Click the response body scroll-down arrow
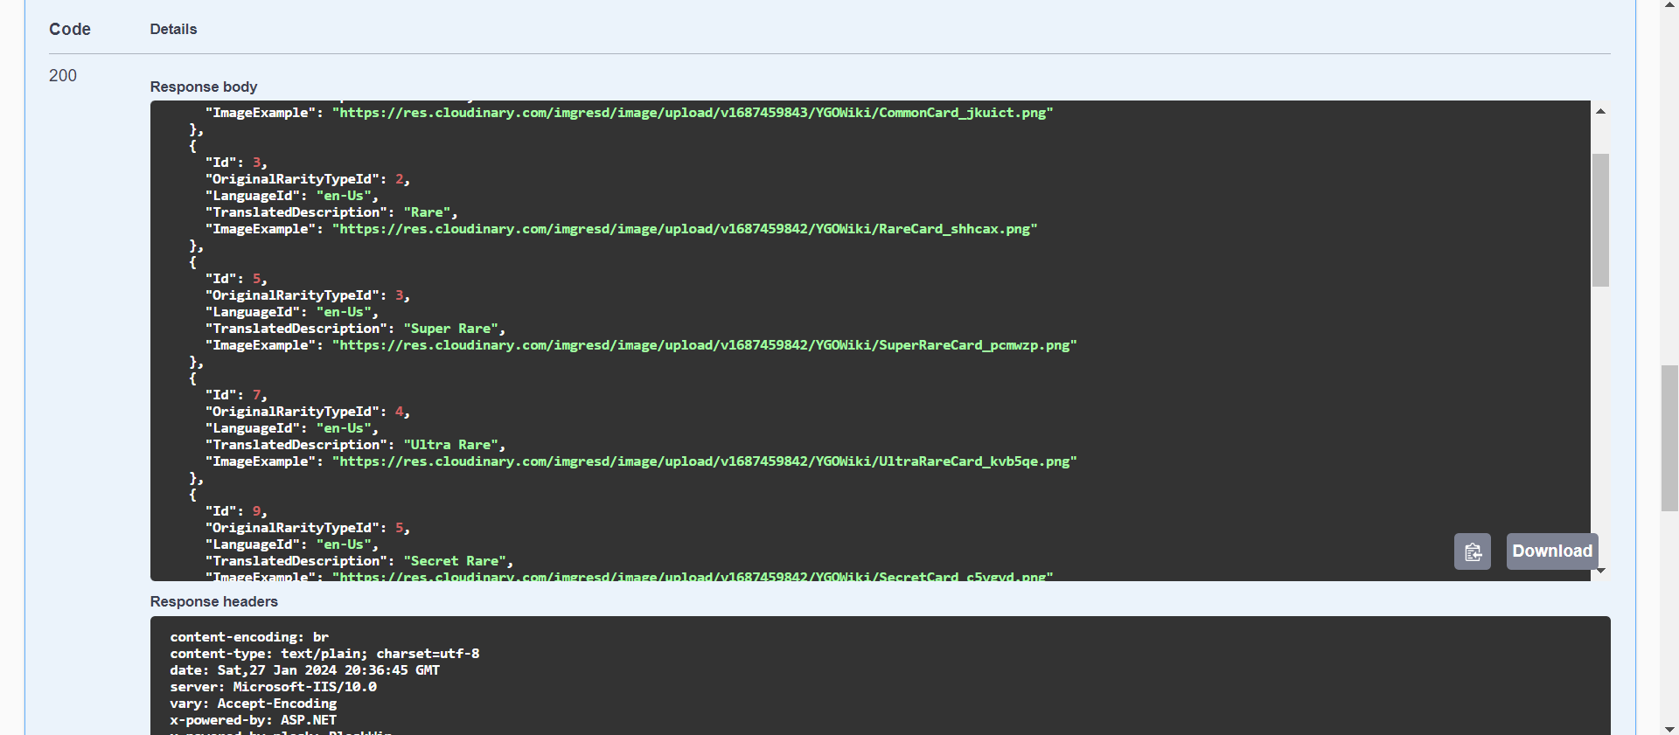The image size is (1679, 735). pos(1600,571)
